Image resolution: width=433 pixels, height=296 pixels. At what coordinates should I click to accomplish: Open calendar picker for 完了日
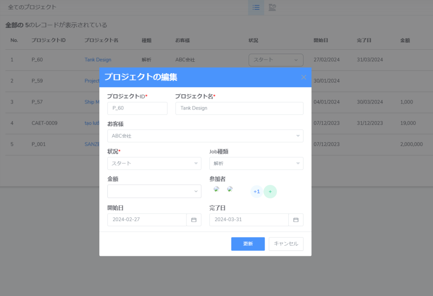[x=296, y=220]
